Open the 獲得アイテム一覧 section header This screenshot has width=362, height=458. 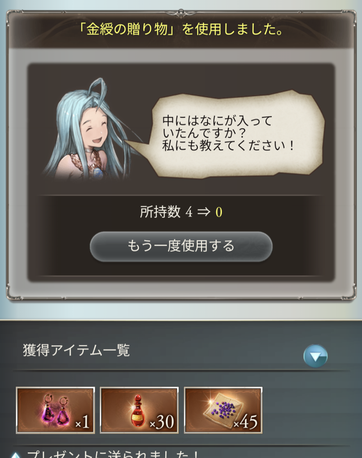click(x=77, y=350)
